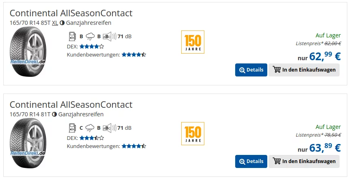Open first Continental AllSeasonContact title link
Viewport: 353px width, 183px height.
pos(71,13)
